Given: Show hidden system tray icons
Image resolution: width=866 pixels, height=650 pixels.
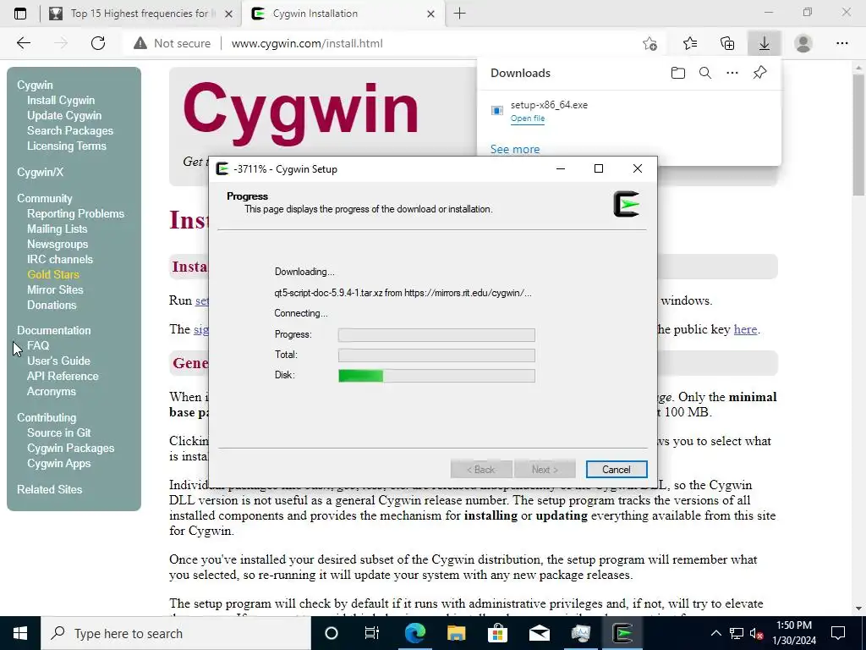Looking at the screenshot, I should tap(715, 633).
